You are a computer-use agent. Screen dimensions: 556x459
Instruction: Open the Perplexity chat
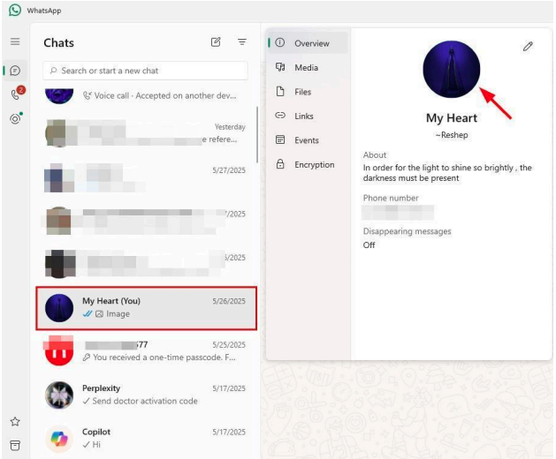(x=146, y=395)
